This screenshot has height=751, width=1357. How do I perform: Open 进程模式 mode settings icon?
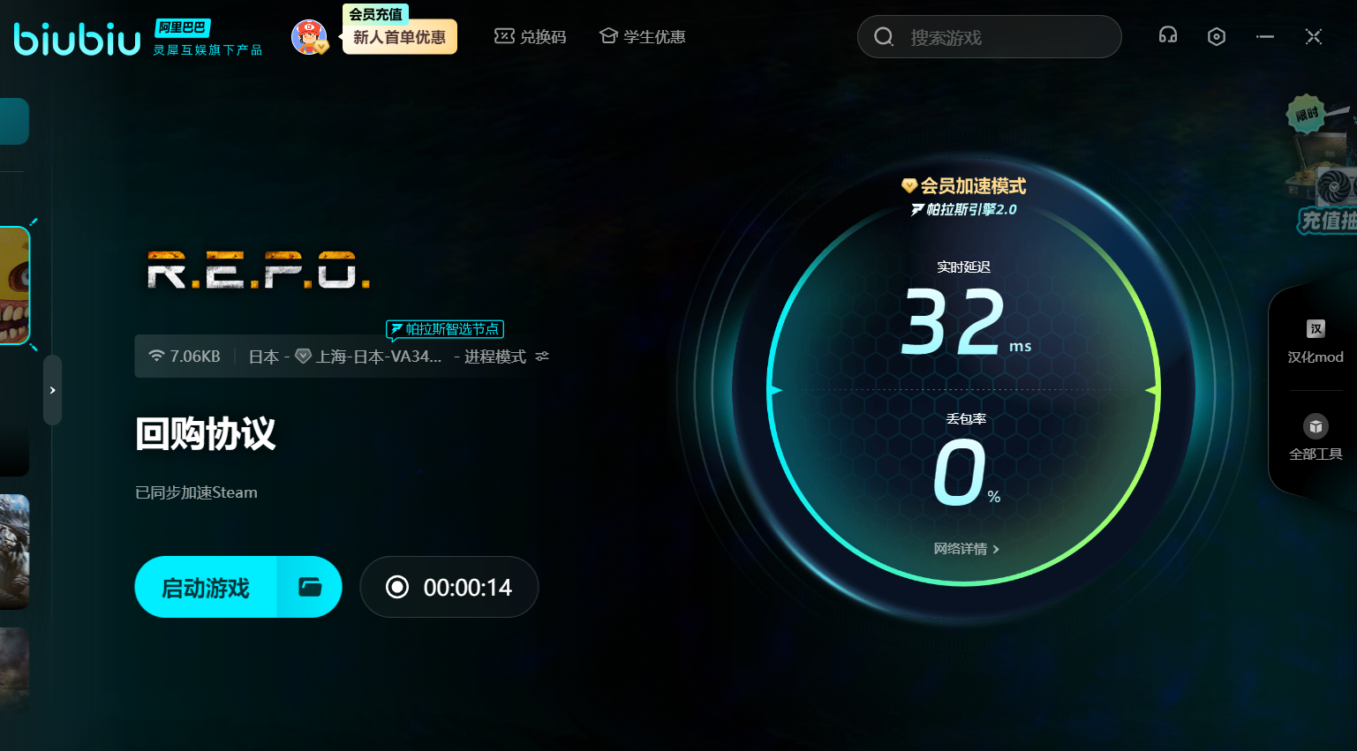pyautogui.click(x=542, y=357)
